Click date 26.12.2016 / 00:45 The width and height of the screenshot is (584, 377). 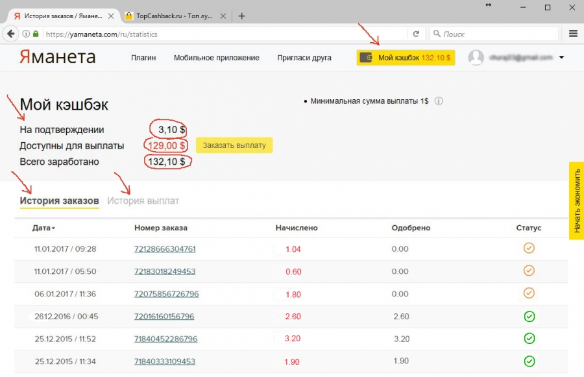click(x=66, y=316)
